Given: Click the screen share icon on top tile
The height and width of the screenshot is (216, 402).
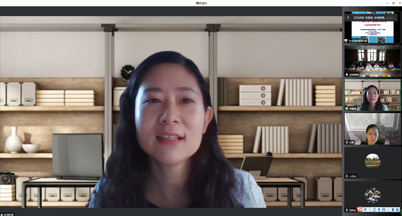Looking at the screenshot, I should point(347,41).
